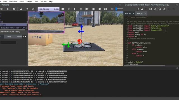Mute sound with the speaker icon

[112, 9]
